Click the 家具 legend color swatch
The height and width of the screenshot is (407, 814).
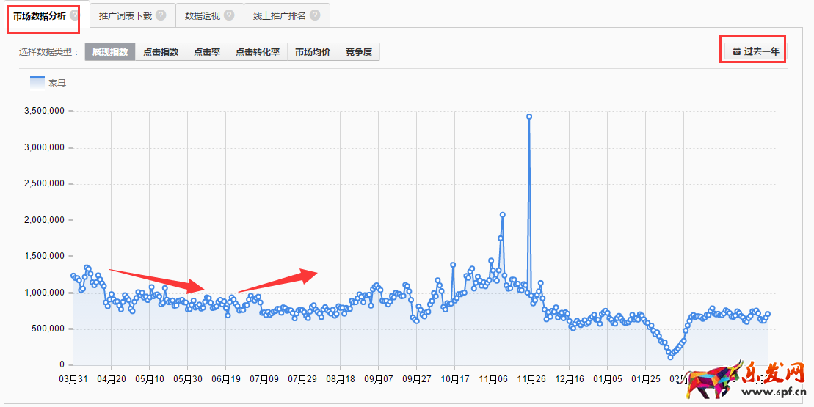coord(37,83)
